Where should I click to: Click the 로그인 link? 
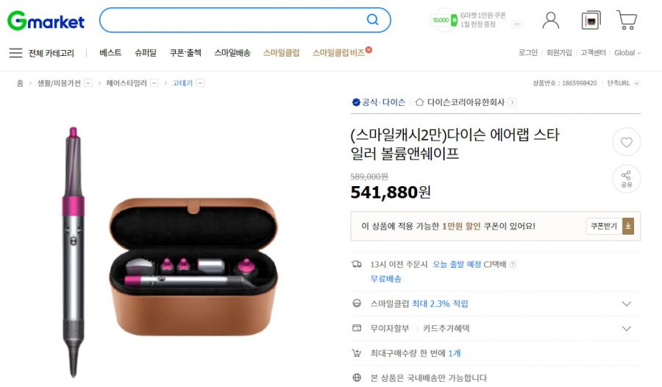coord(527,52)
